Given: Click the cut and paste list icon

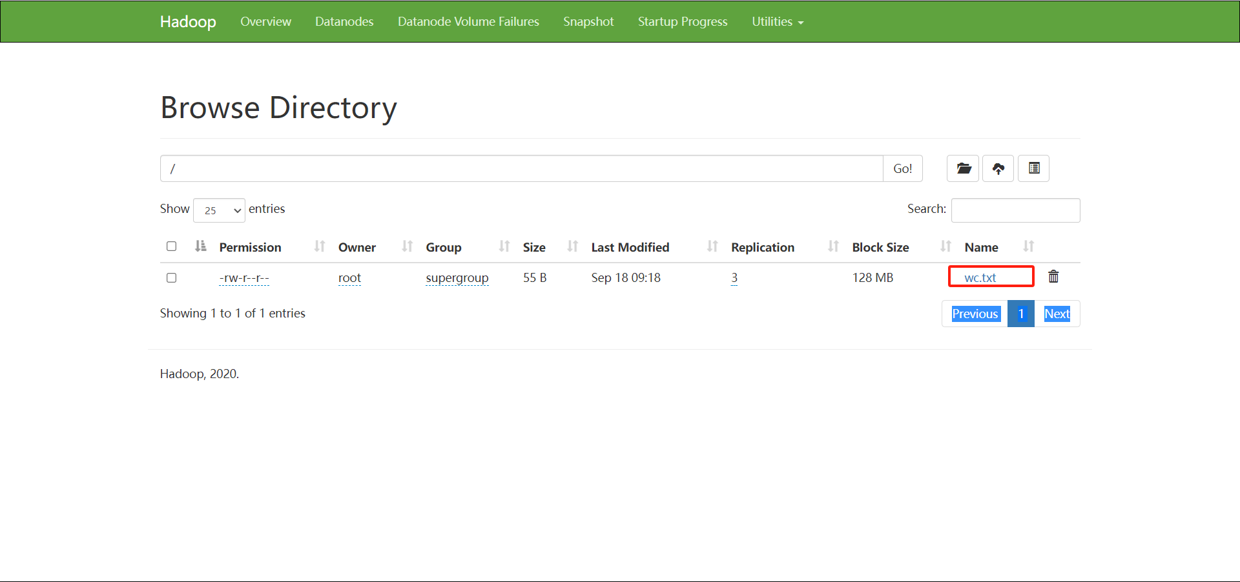Looking at the screenshot, I should tap(1033, 168).
